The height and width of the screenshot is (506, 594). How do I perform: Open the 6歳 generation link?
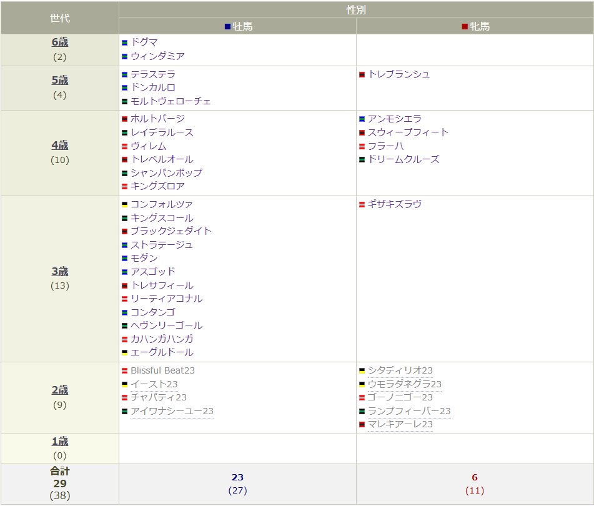point(60,42)
